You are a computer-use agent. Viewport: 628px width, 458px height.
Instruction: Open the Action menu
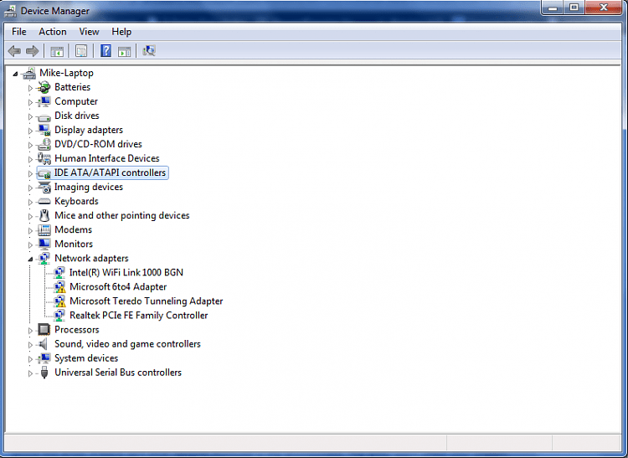click(53, 32)
